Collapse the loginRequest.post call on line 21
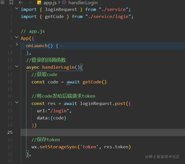The height and width of the screenshot is (164, 185). click(17, 102)
